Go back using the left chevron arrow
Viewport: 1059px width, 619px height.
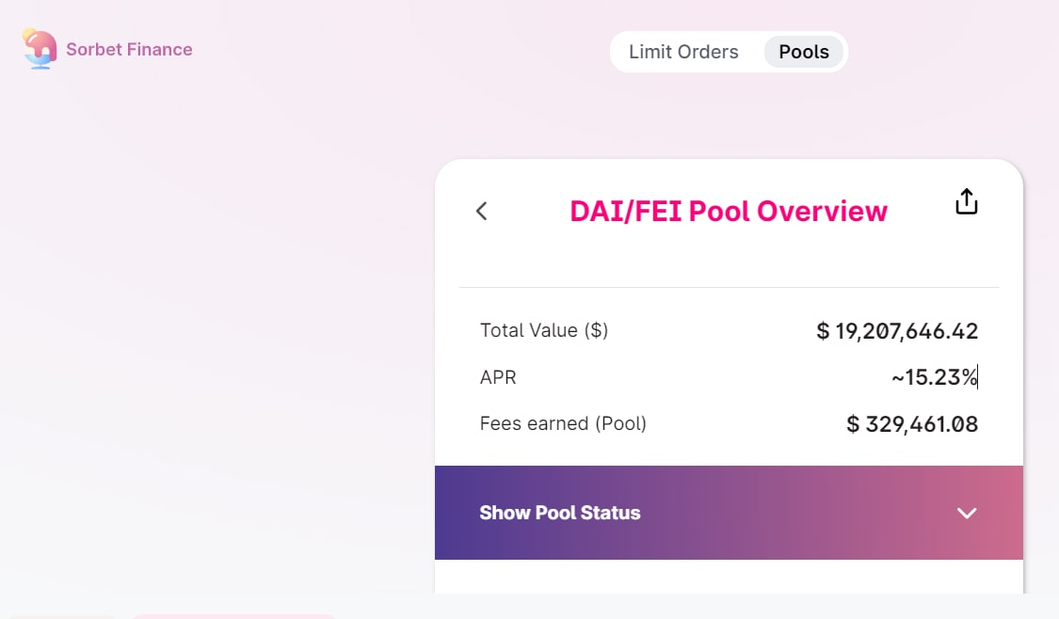coord(482,211)
